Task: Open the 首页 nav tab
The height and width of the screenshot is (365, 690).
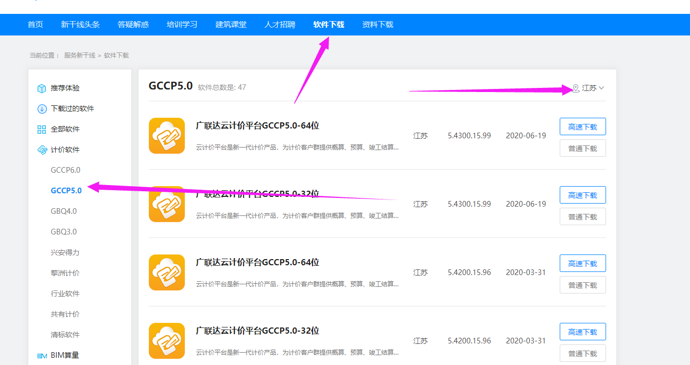Action: (36, 25)
